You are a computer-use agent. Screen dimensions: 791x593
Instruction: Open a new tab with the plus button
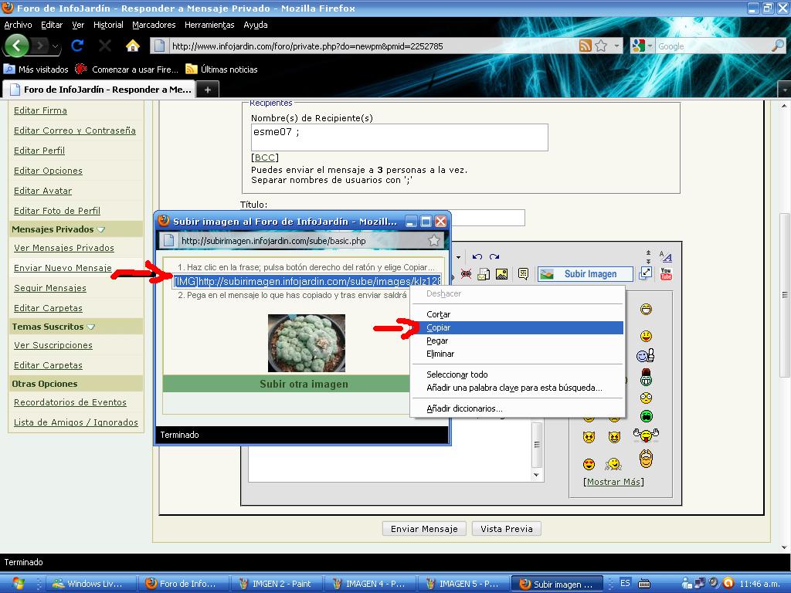[207, 90]
